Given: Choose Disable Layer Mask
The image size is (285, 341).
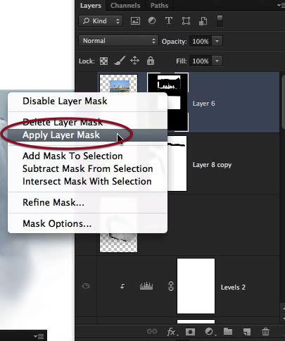Looking at the screenshot, I should pyautogui.click(x=88, y=101).
